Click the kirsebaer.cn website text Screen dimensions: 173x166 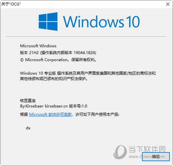56,106
